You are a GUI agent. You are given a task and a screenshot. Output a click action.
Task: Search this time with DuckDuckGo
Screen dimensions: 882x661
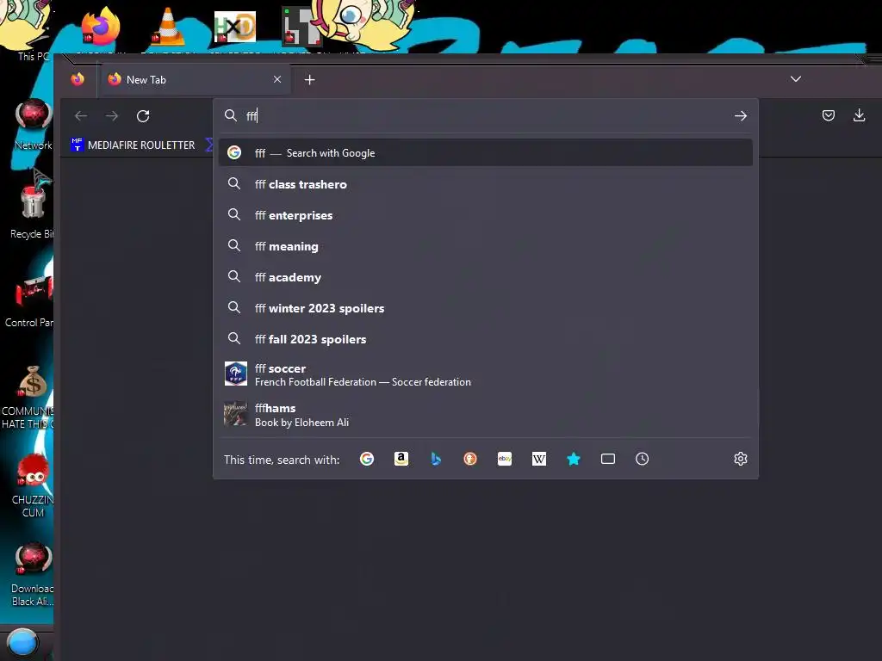click(x=470, y=460)
